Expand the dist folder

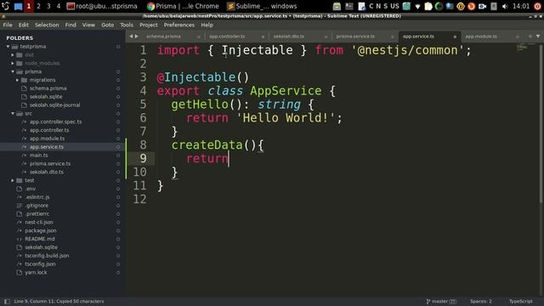click(13, 54)
